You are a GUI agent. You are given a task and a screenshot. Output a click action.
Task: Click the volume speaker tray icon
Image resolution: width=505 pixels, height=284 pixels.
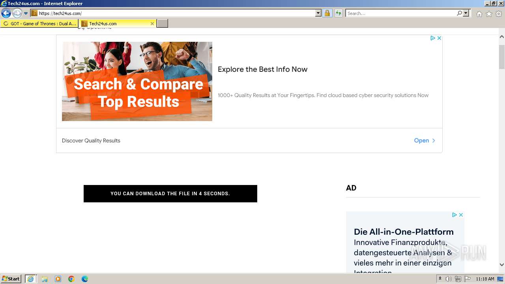[449, 279]
